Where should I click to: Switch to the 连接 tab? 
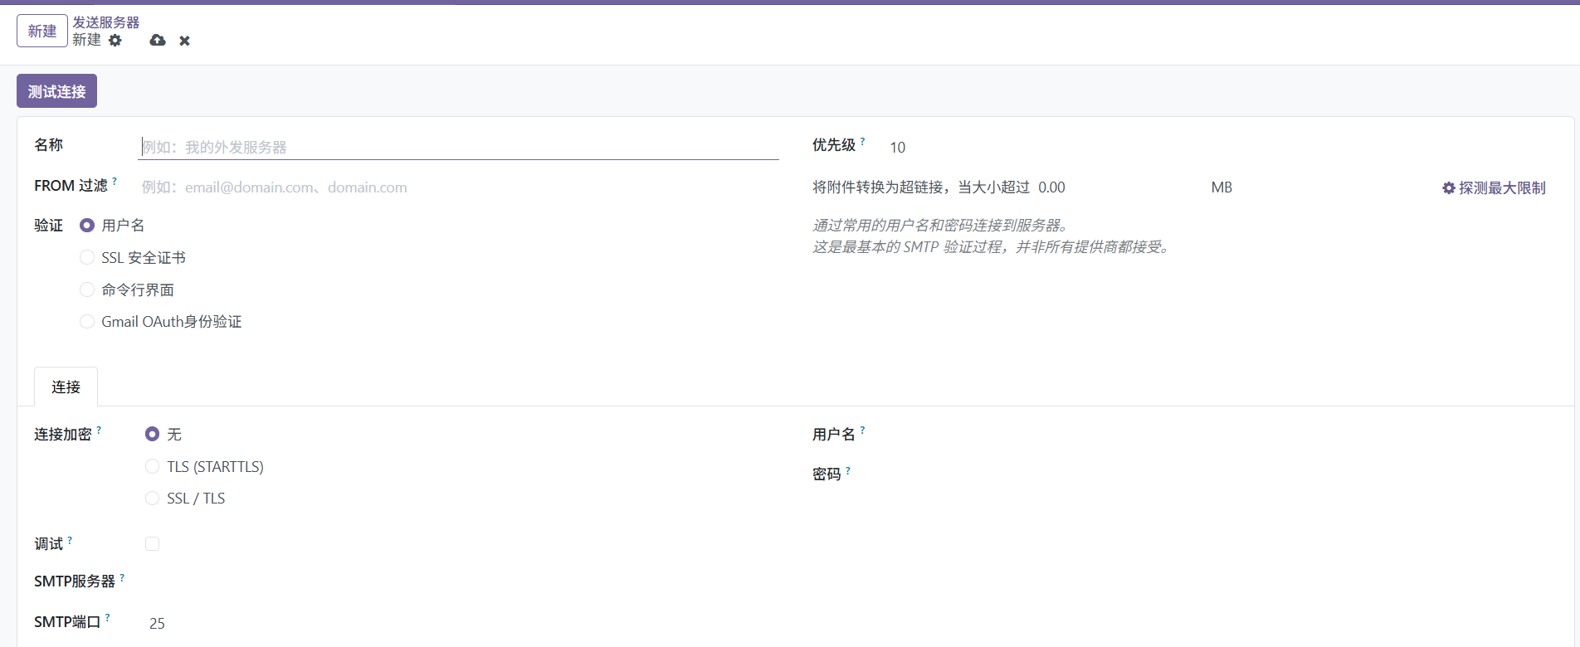[66, 387]
